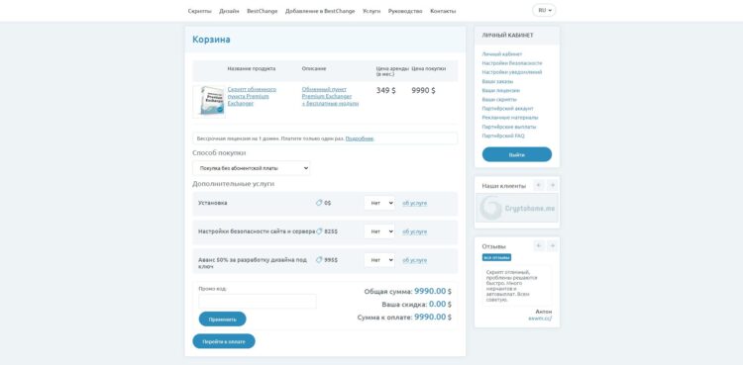743x365 pixels.
Task: Open Настройки уведомлений sidebar link
Action: click(x=512, y=72)
